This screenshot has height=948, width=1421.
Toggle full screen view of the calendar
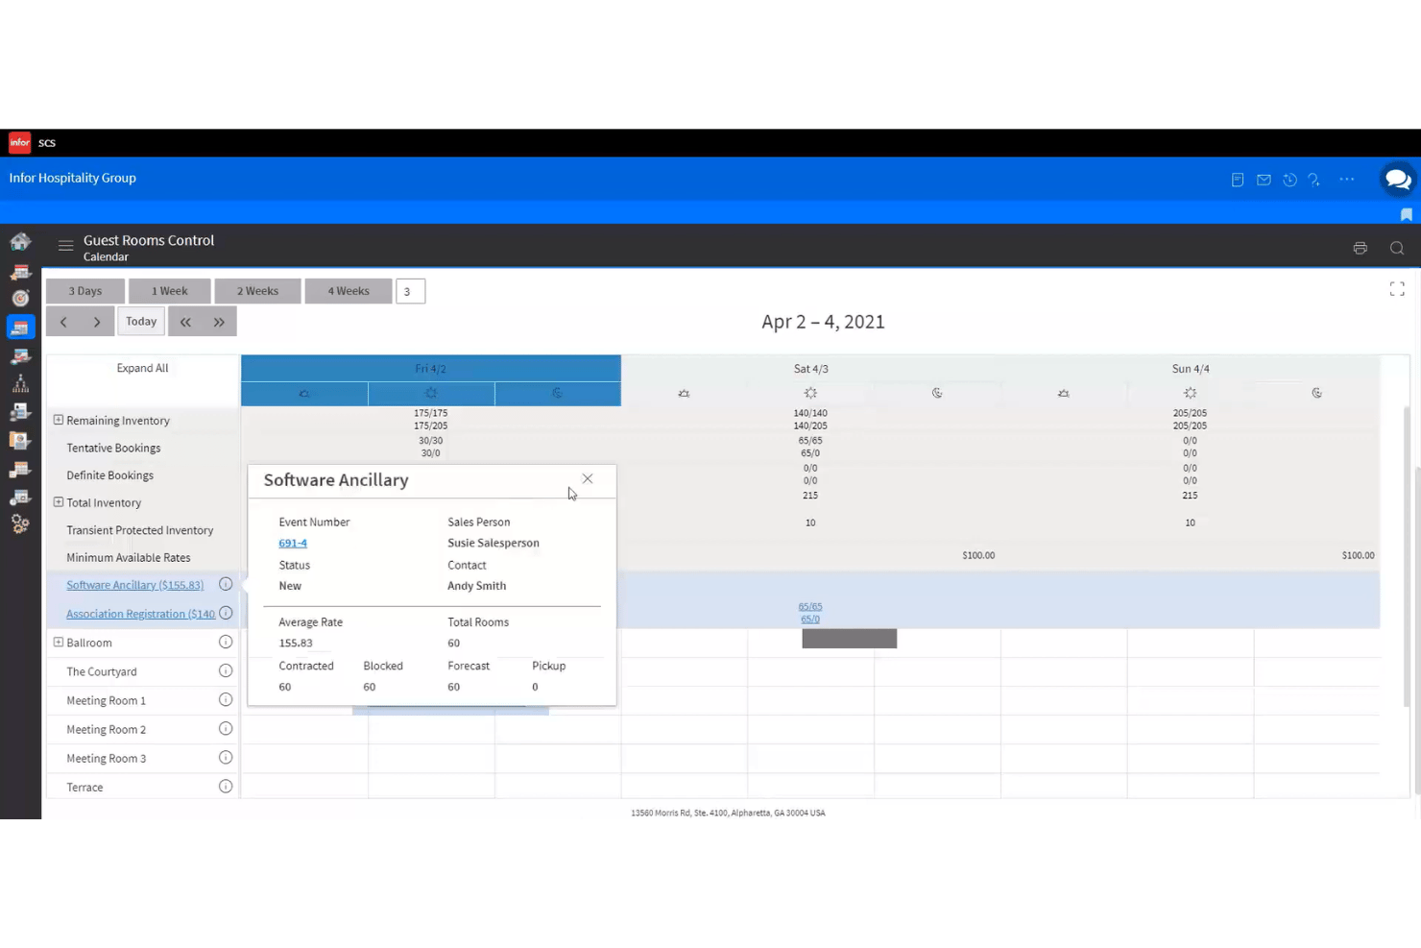(x=1397, y=289)
